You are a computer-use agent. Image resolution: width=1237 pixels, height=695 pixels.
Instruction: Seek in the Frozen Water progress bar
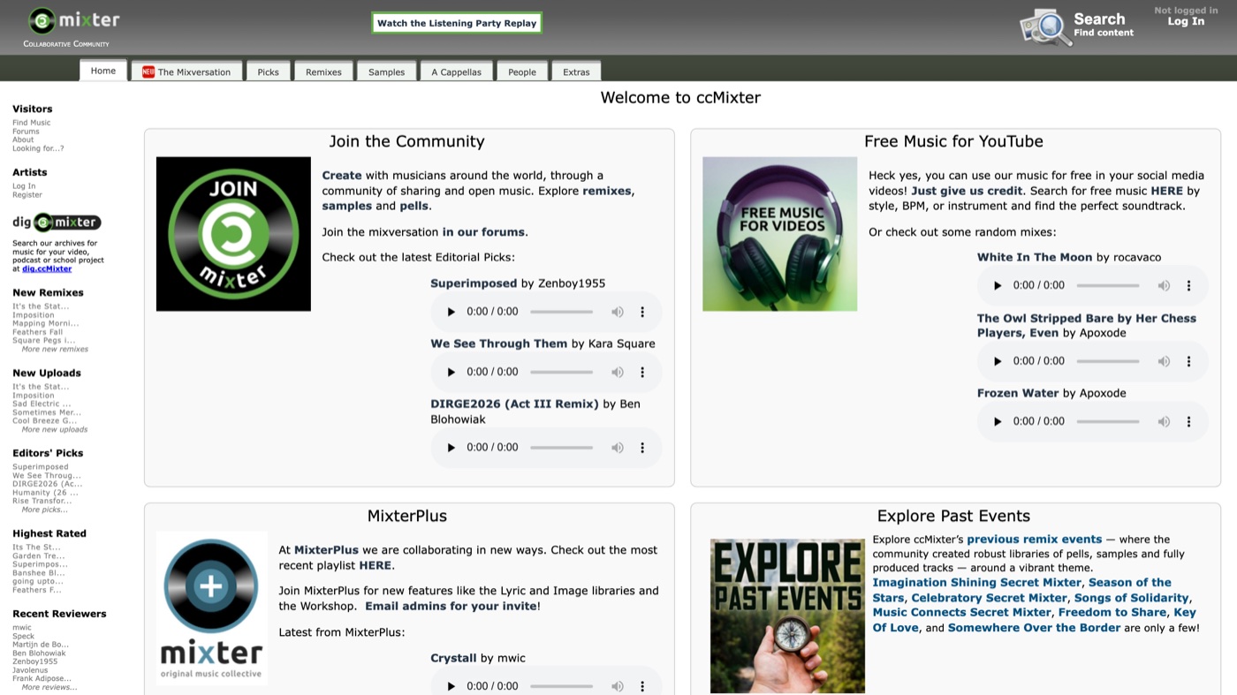pyautogui.click(x=1107, y=421)
